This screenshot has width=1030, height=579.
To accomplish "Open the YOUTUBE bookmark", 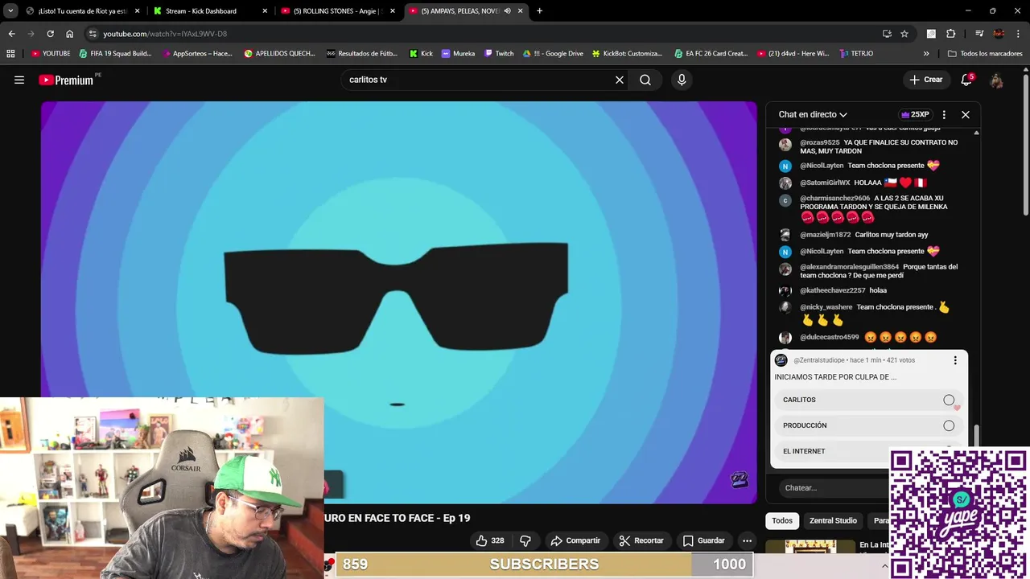I will (51, 53).
